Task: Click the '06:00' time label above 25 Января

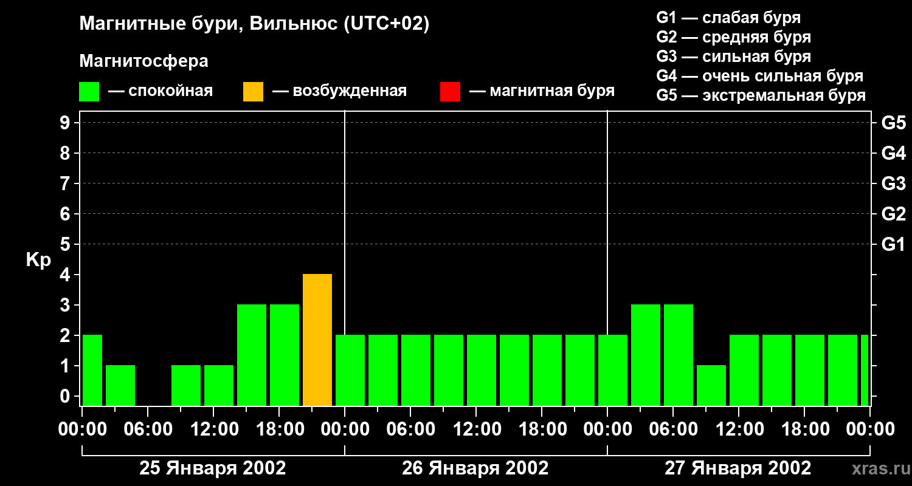Action: 148,430
